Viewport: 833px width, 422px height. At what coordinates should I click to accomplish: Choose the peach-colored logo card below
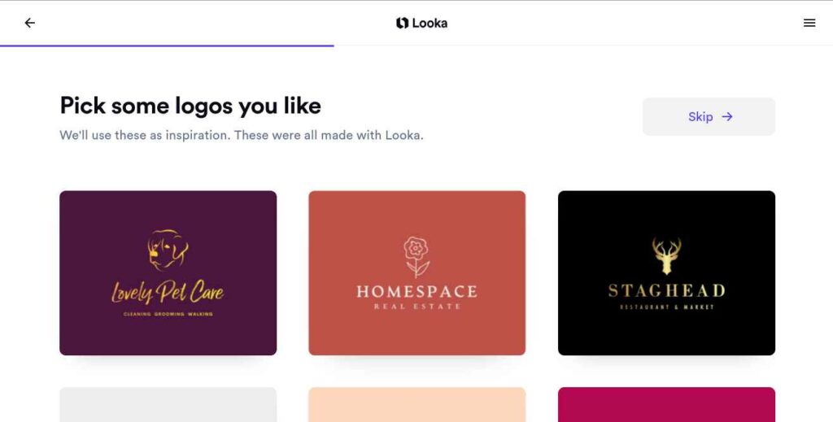417,404
